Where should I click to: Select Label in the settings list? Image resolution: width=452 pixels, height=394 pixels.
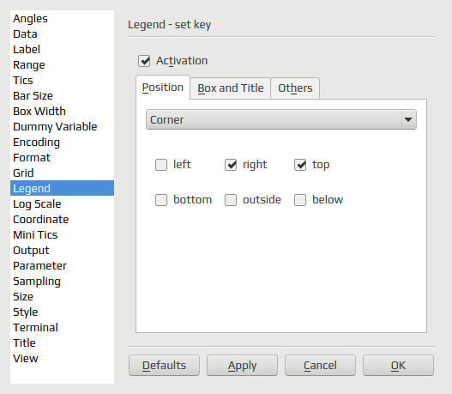coord(62,49)
